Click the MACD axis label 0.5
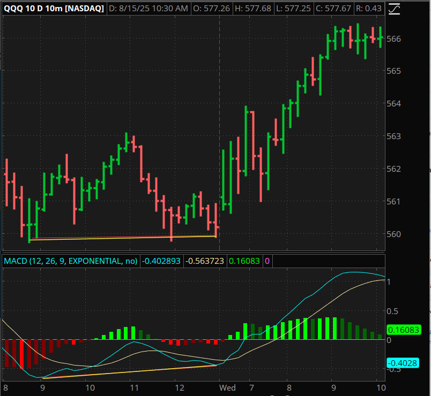Image resolution: width=431 pixels, height=396 pixels. (x=392, y=311)
